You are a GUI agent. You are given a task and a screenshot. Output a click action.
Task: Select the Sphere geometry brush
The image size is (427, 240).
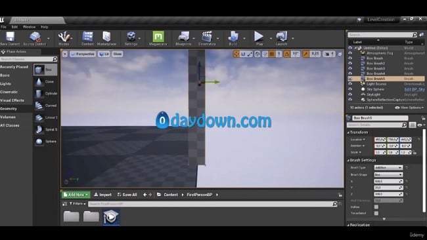39,142
